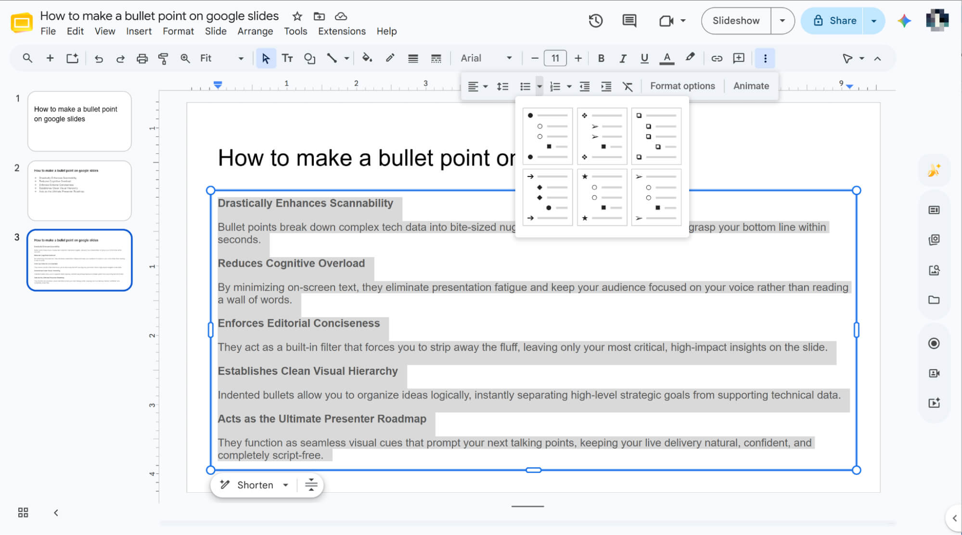Screen dimensions: 962x535
Task: Select the text box tool
Action: point(287,59)
